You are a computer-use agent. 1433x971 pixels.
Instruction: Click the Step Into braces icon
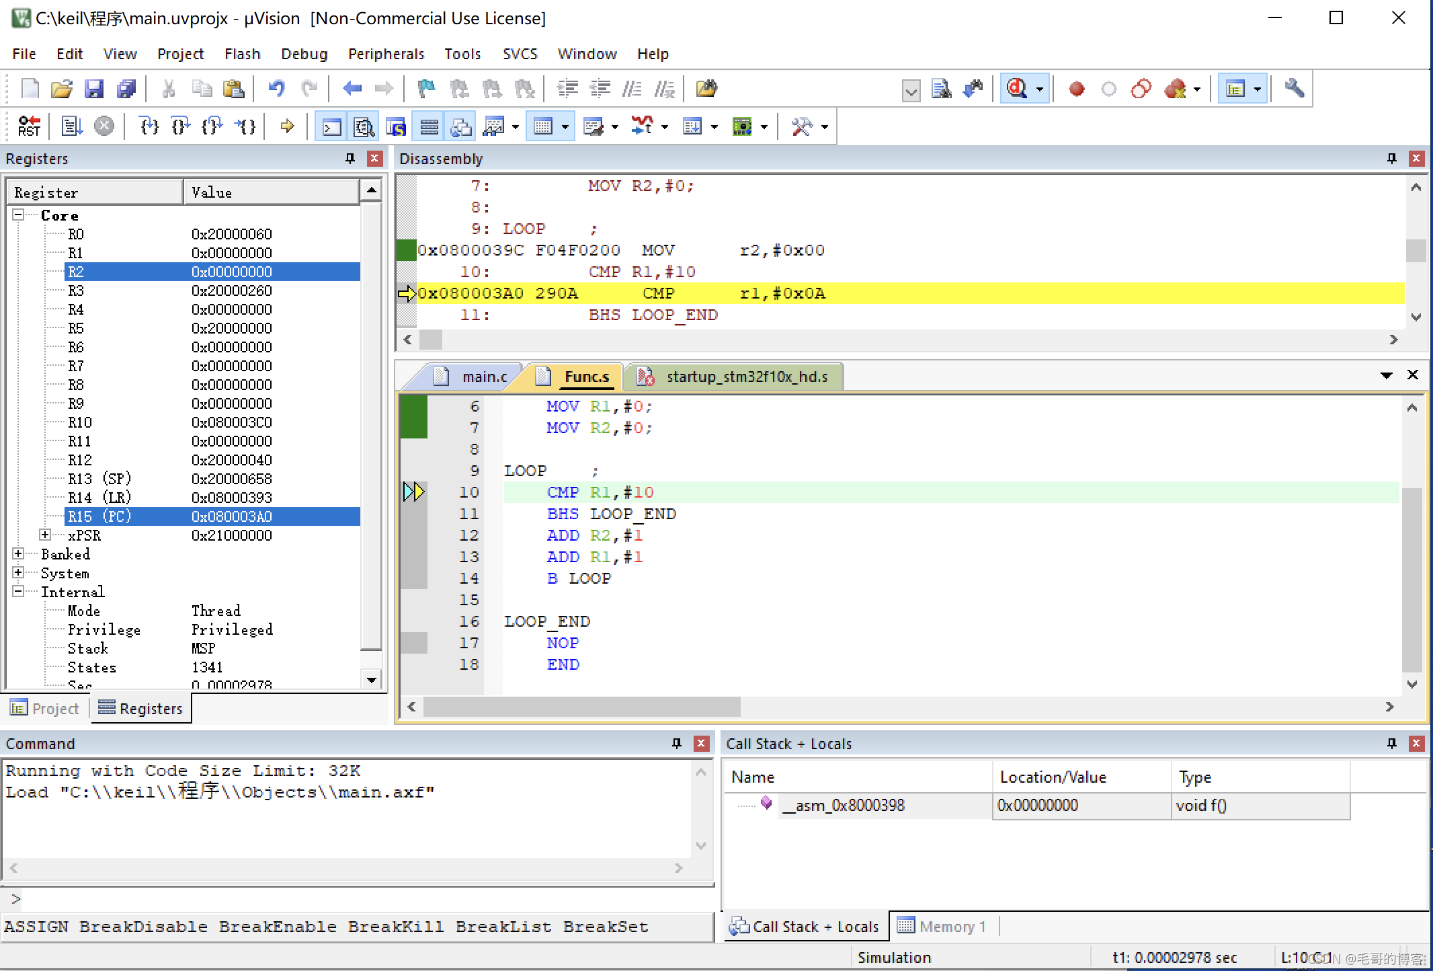(x=149, y=126)
